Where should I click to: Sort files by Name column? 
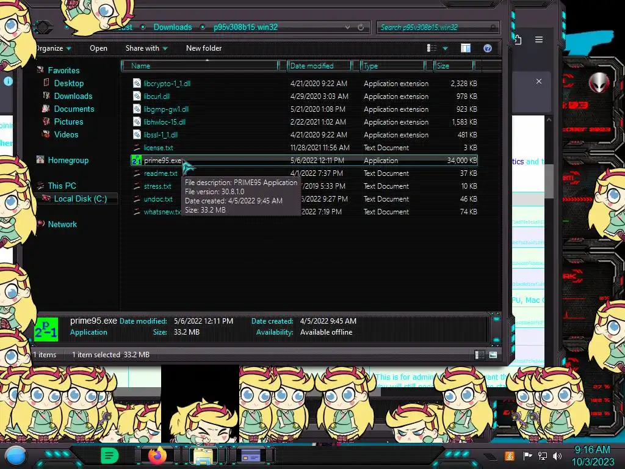click(200, 66)
